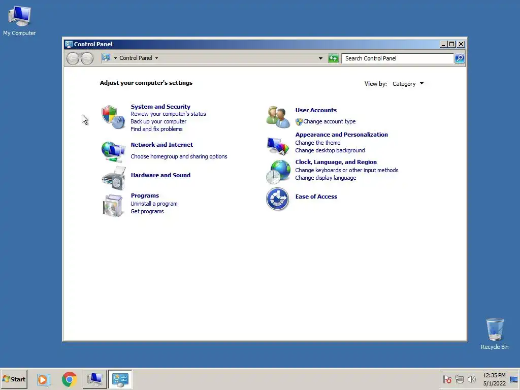Launch Media Player from the taskbar

point(43,379)
